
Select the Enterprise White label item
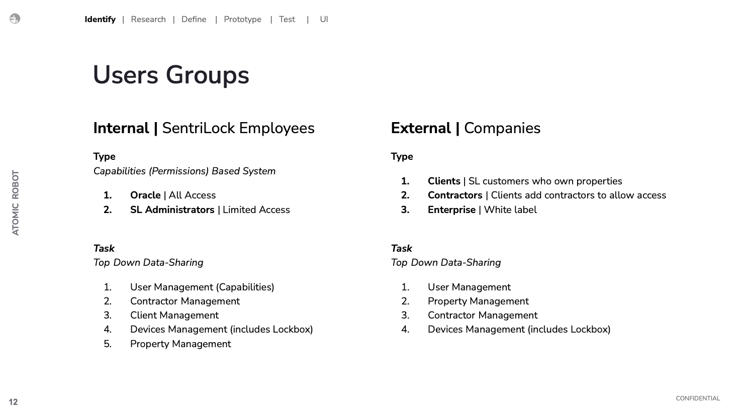point(482,210)
